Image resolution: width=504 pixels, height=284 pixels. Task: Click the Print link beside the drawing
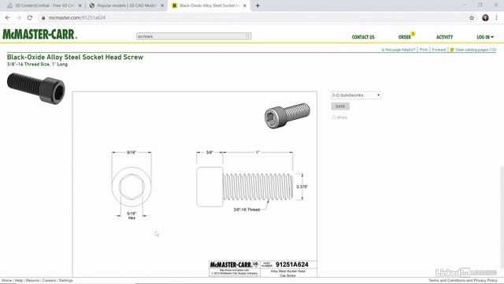[x=339, y=118]
